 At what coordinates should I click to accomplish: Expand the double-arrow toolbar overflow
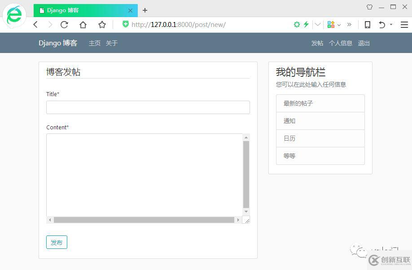(x=350, y=25)
